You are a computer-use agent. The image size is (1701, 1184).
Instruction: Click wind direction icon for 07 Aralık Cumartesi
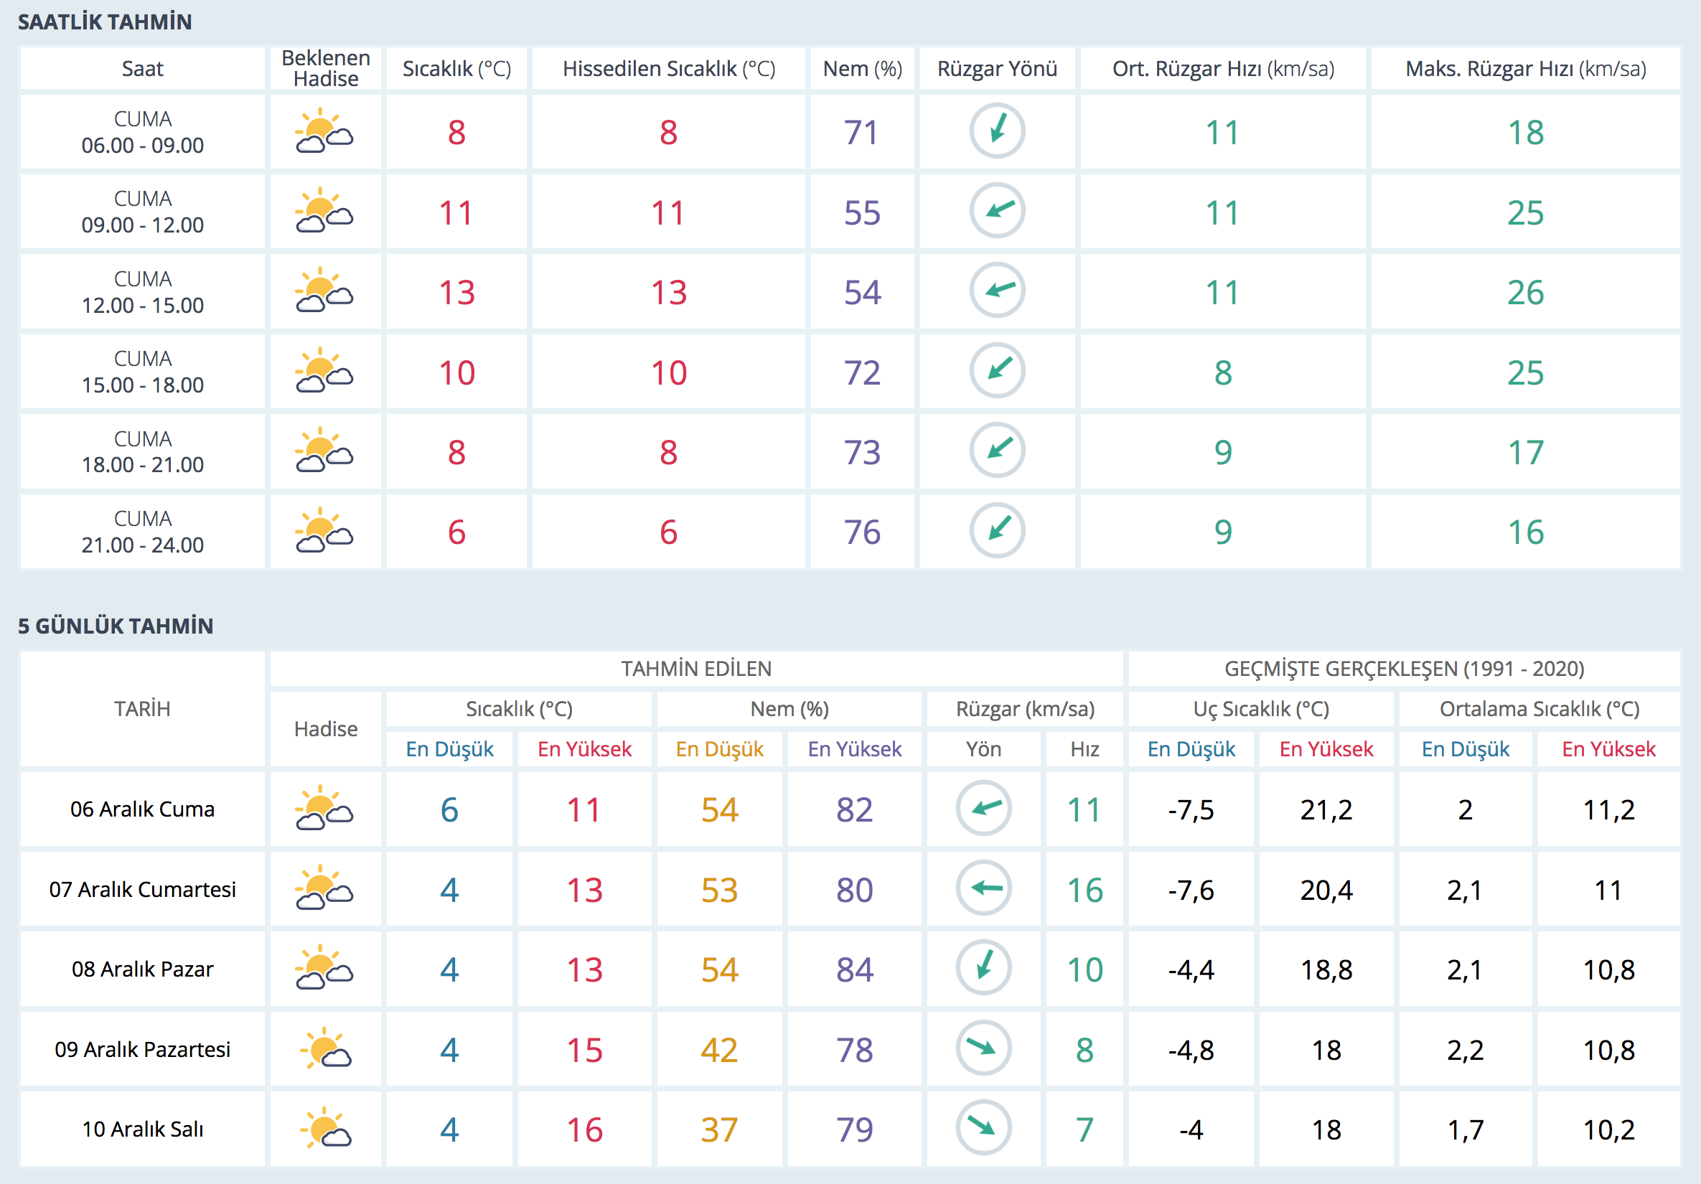[983, 888]
